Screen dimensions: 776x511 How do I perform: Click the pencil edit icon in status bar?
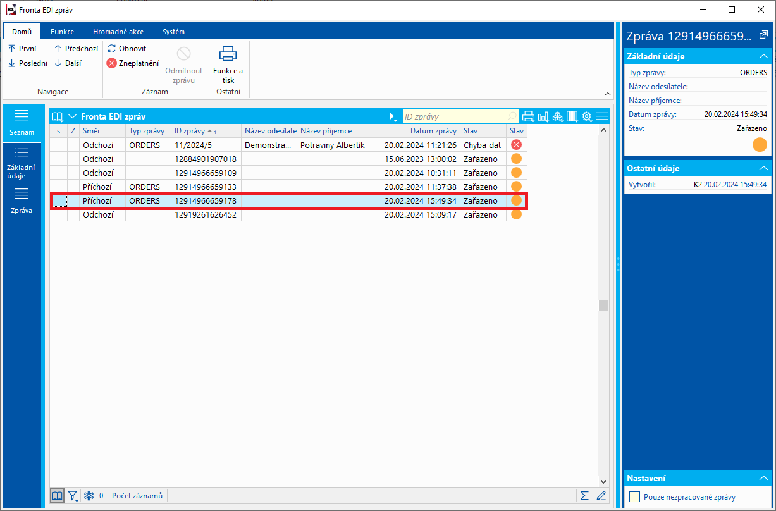[x=601, y=495]
